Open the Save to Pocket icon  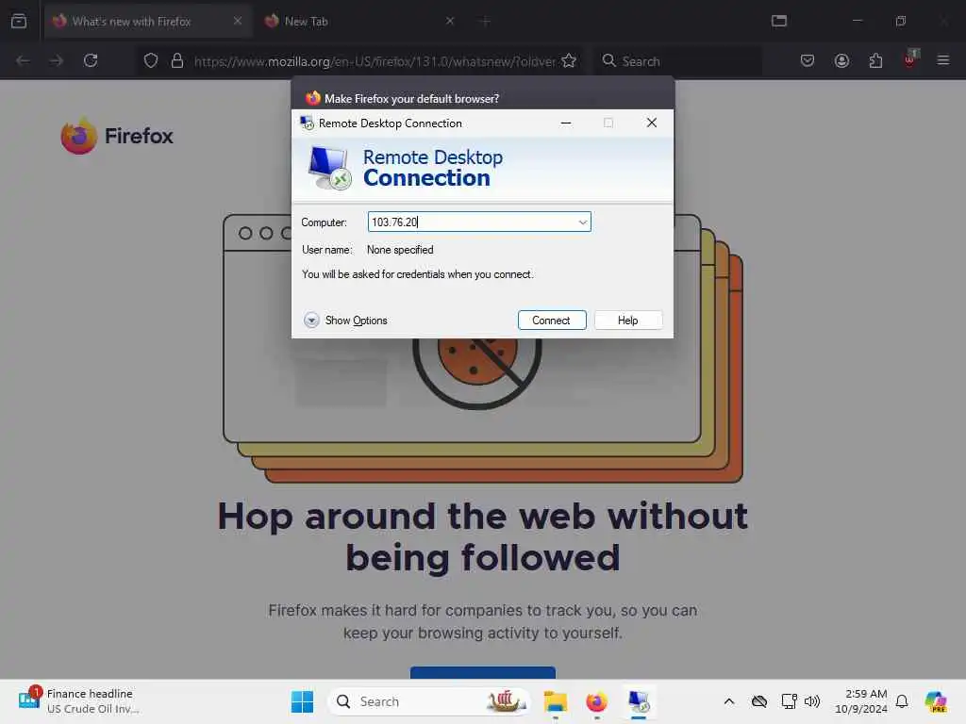(x=808, y=60)
